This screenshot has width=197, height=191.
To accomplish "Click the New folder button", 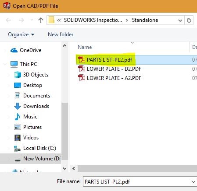I will [x=61, y=35].
